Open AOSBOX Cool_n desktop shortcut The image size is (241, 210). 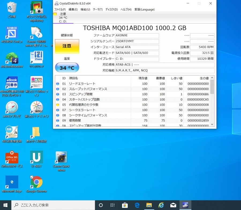pyautogui.click(x=12, y=35)
